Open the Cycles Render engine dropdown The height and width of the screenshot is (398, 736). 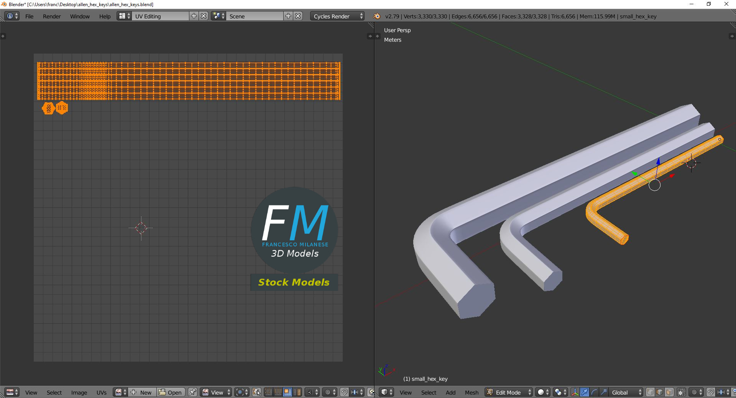pos(337,16)
